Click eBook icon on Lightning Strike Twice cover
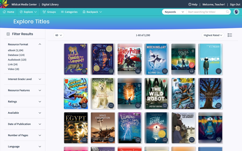Screen dimensions: 242x151 (x=138, y=140)
